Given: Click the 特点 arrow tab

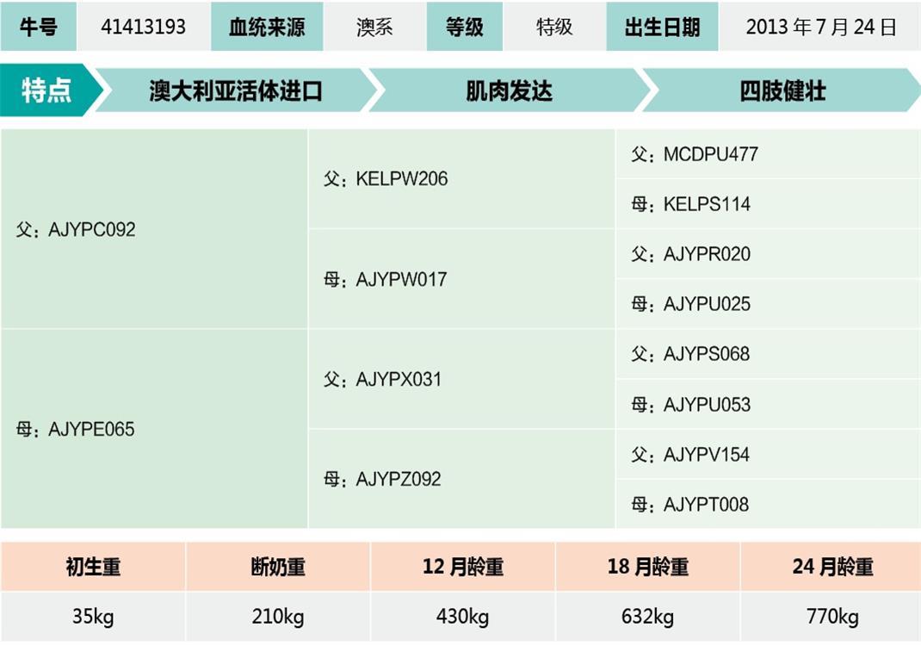Looking at the screenshot, I should pos(47,90).
